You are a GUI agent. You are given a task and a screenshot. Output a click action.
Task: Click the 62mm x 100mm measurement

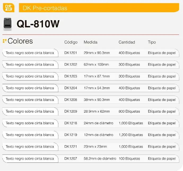(x=96, y=65)
